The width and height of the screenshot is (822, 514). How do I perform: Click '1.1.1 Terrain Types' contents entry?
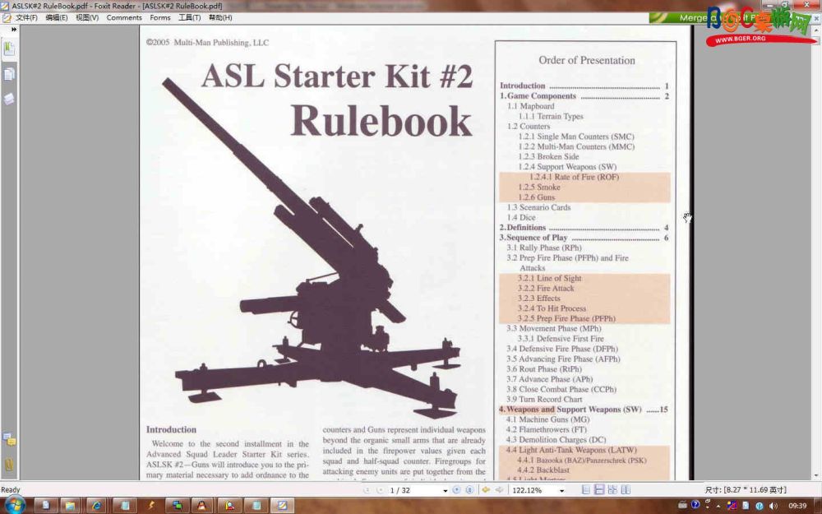551,117
